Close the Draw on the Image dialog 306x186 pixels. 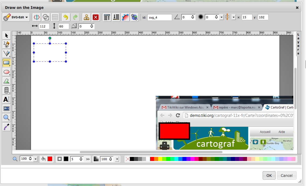click(297, 8)
